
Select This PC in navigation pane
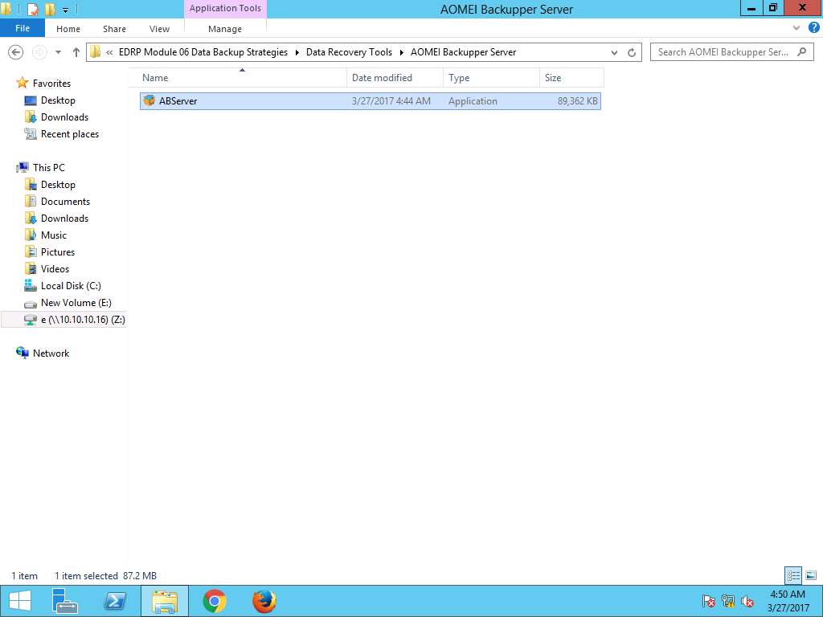coord(48,168)
